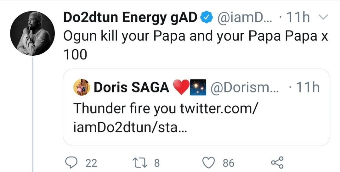Click the blue verified badge
This screenshot has height=172, width=340.
[x=206, y=18]
